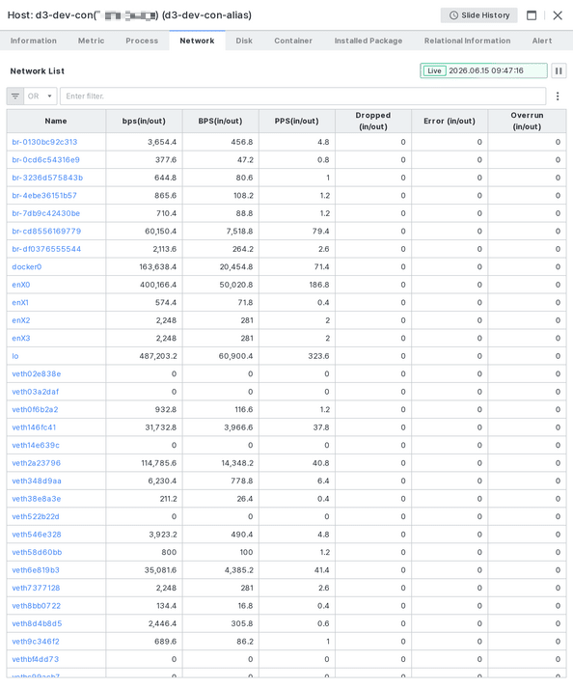
Task: Toggle the Live mode indicator
Action: 434,70
